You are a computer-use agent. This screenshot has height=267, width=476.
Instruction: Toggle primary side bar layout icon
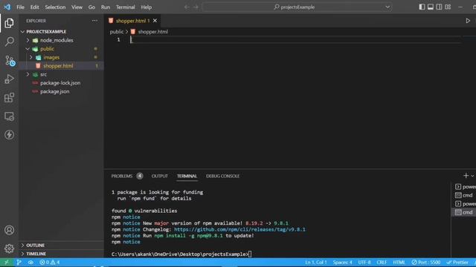click(x=422, y=7)
